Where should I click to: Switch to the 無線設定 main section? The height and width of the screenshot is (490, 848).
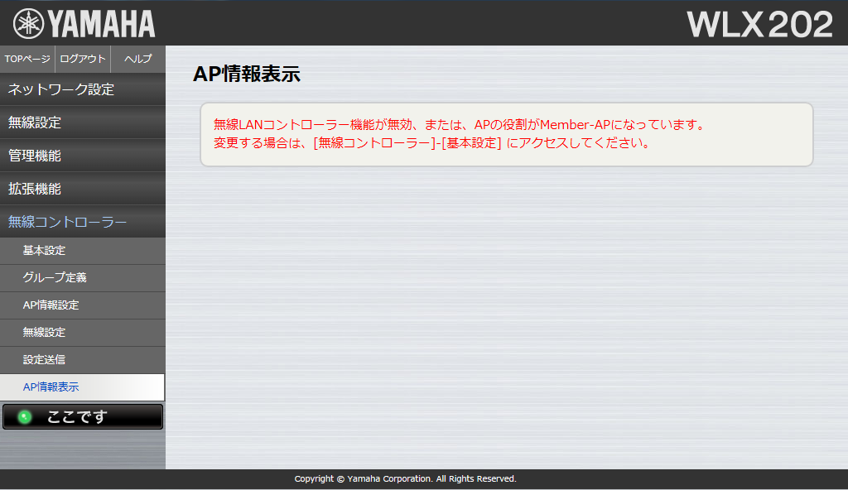(x=38, y=122)
